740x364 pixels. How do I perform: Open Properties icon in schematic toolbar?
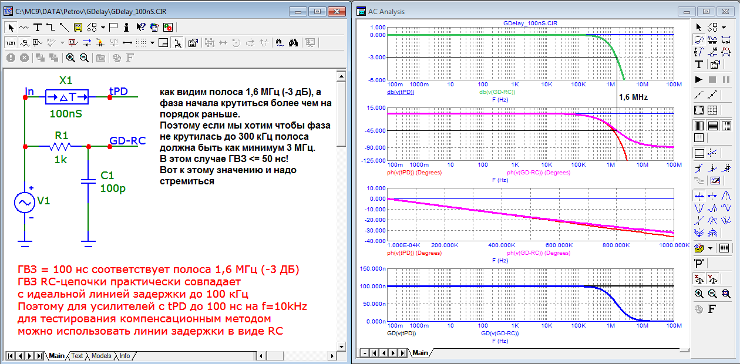(193, 43)
